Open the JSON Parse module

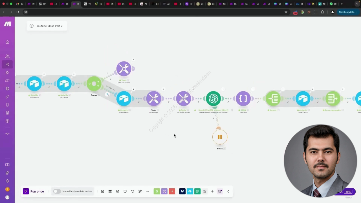click(243, 99)
